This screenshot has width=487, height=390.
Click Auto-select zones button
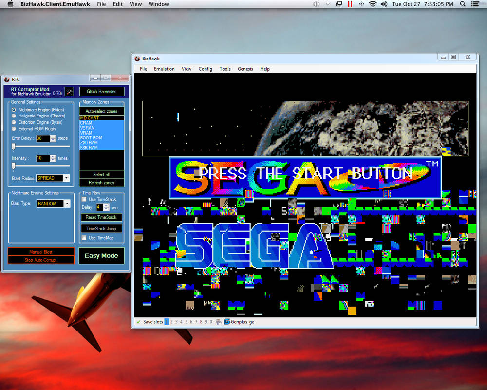tap(102, 111)
